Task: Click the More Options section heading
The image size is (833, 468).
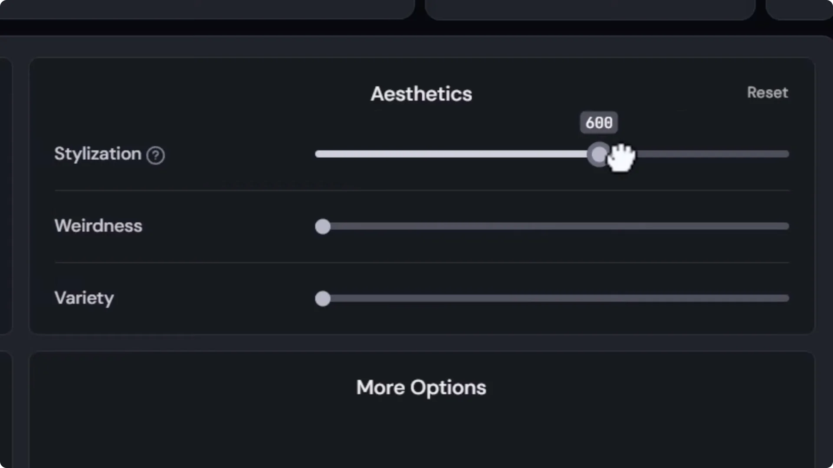Action: pos(421,387)
